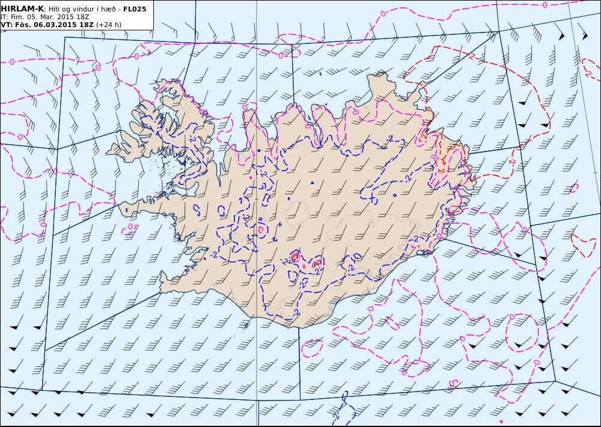
Task: Click the 'VT: Fös. 06.03.2015 18Z' valid time
Action: [47, 25]
